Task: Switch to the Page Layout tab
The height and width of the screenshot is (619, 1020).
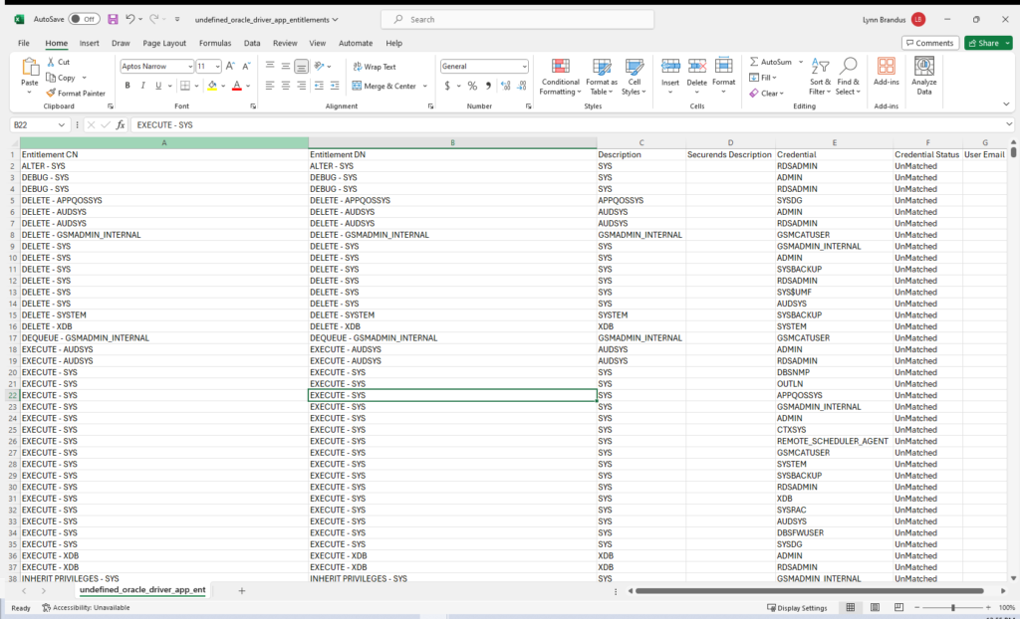Action: pos(164,43)
